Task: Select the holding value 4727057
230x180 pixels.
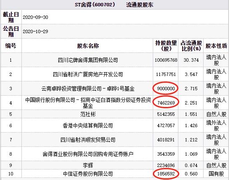Action: point(166,125)
